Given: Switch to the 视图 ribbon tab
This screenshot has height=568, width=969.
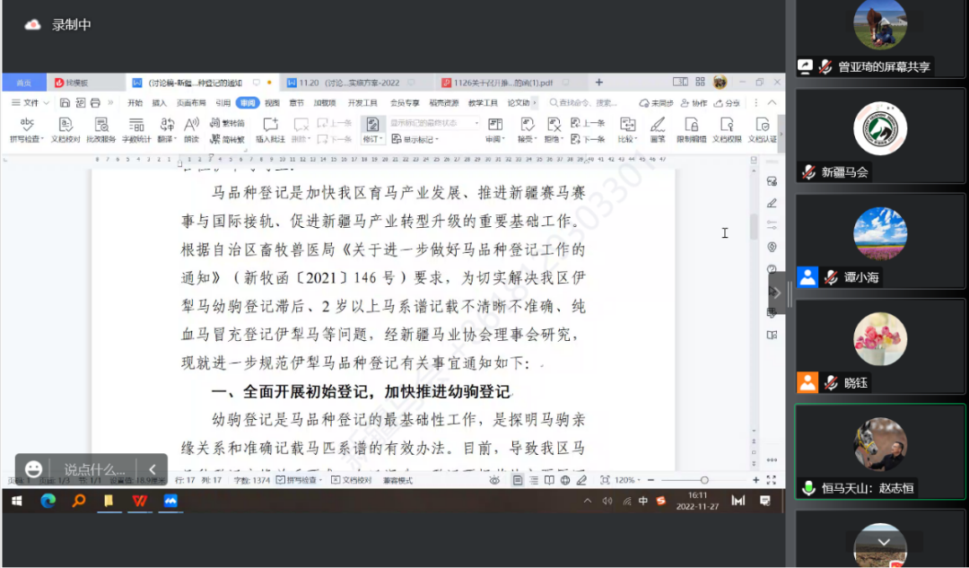Looking at the screenshot, I should tap(272, 103).
